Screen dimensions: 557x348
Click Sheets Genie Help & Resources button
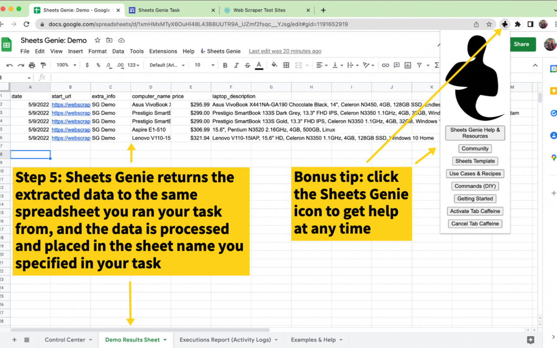click(x=475, y=133)
